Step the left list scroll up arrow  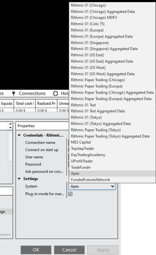pos(11,124)
